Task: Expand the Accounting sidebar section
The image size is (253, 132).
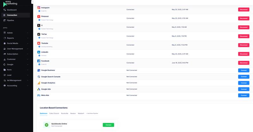Action: click(x=15, y=86)
